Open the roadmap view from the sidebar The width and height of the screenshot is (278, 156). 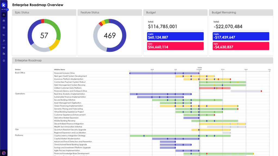[x=4, y=15]
